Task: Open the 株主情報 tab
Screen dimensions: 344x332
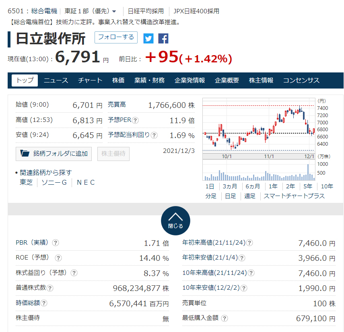Action: [261, 80]
